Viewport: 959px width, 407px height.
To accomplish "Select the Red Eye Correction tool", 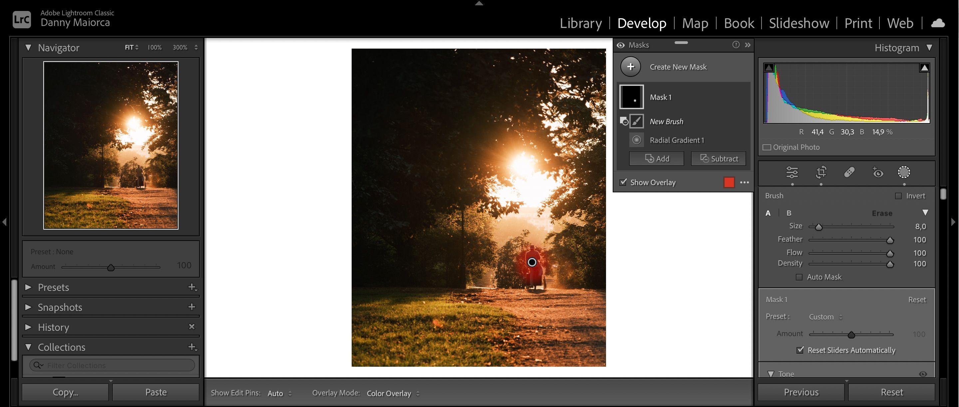I will [877, 173].
